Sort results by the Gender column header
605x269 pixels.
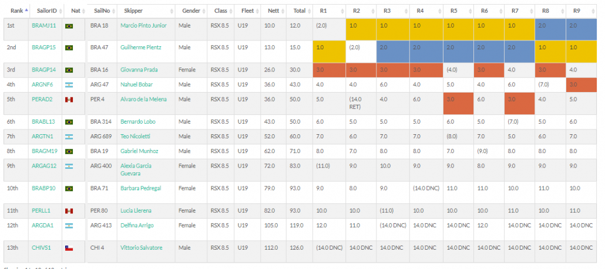coord(191,11)
